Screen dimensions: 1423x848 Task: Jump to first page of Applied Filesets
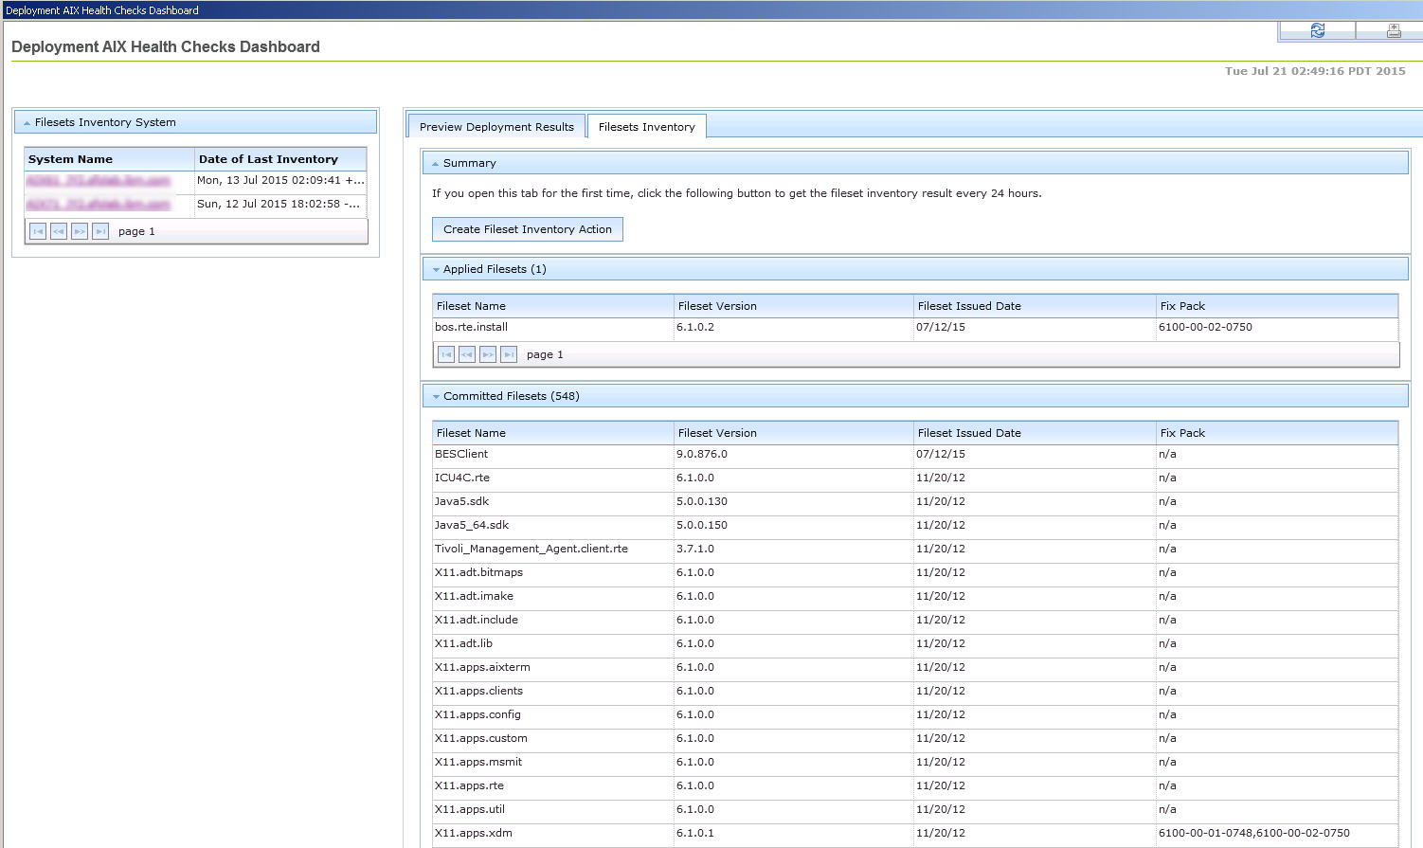point(446,354)
